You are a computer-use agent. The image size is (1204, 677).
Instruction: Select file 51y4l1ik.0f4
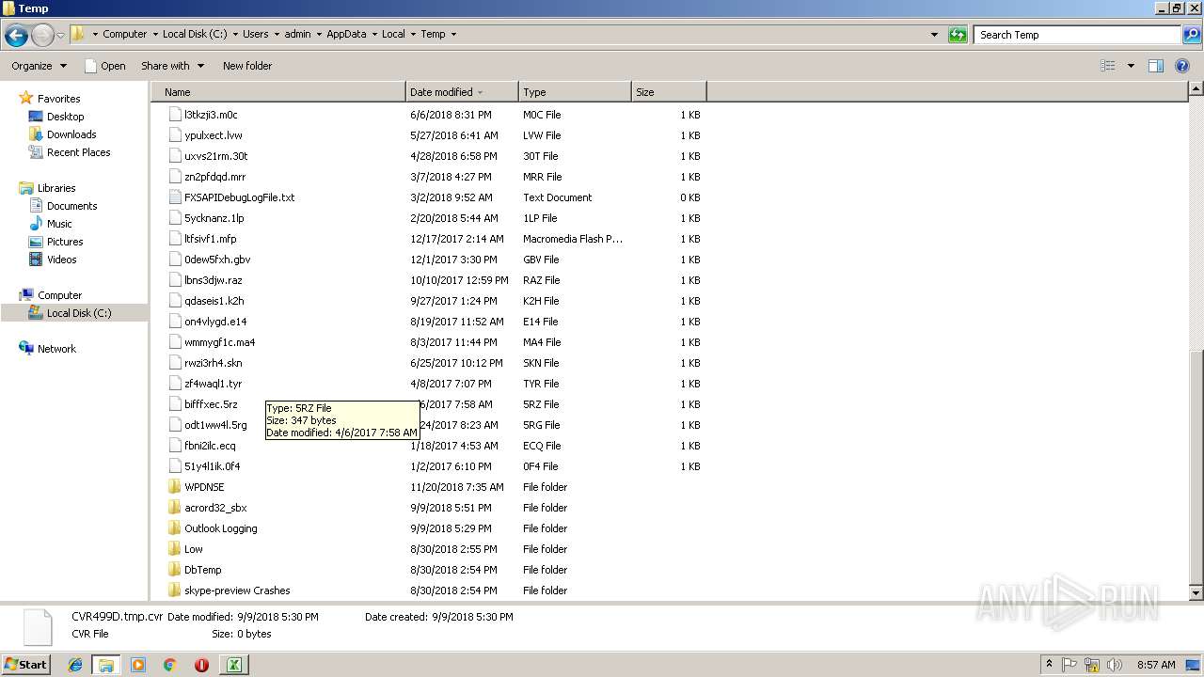213,466
